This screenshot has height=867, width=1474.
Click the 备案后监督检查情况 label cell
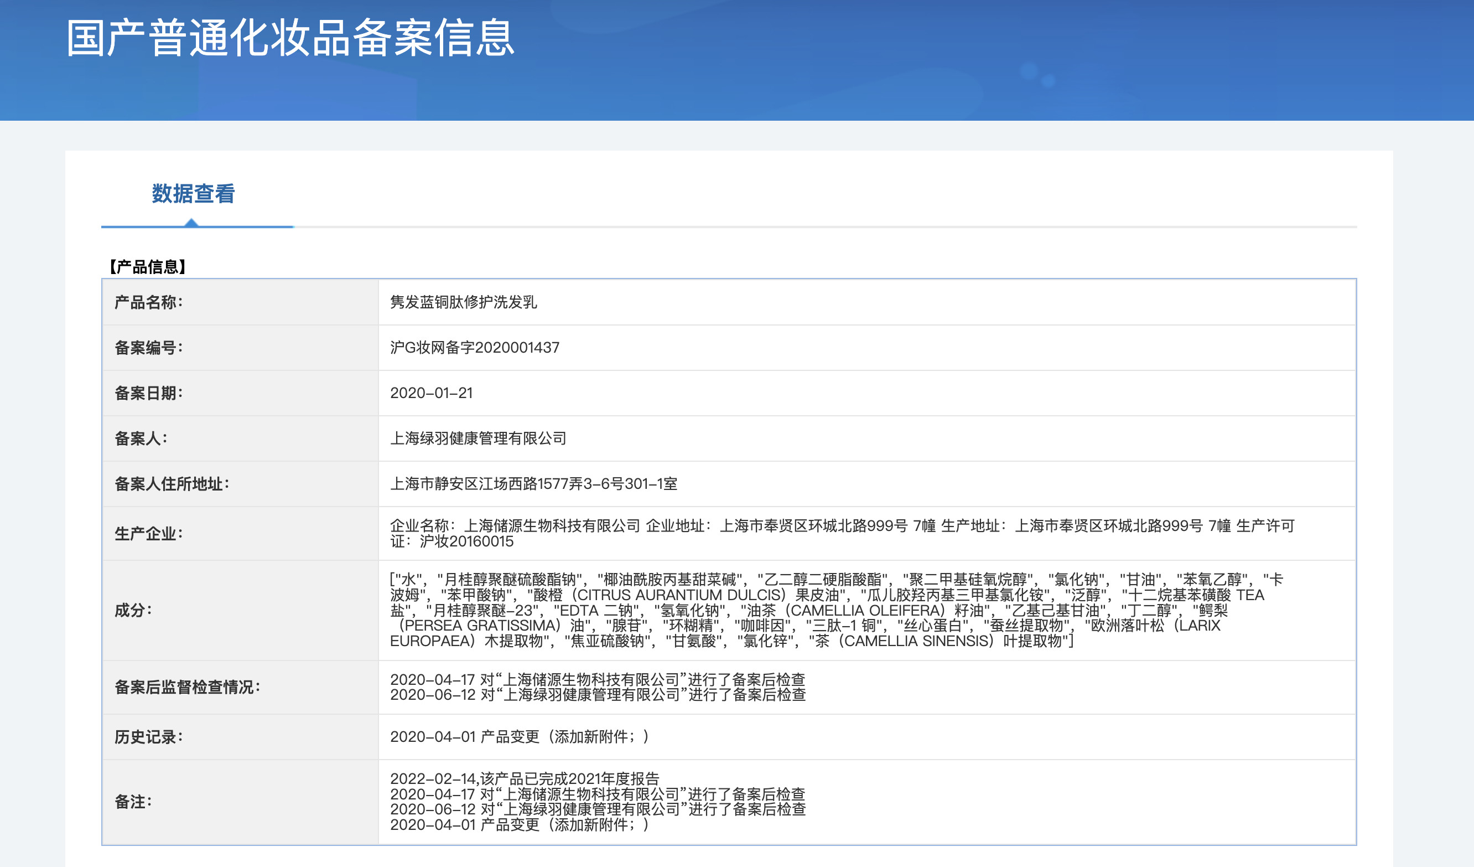click(240, 687)
